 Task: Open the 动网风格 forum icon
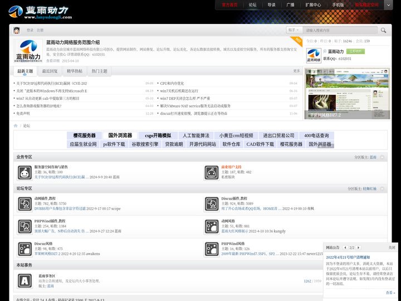point(212,226)
